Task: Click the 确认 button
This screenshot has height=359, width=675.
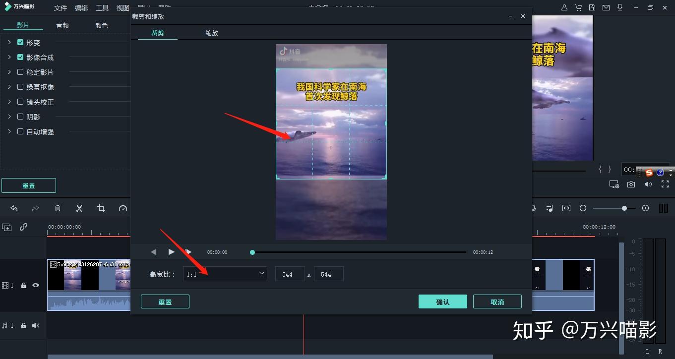Action: 443,301
